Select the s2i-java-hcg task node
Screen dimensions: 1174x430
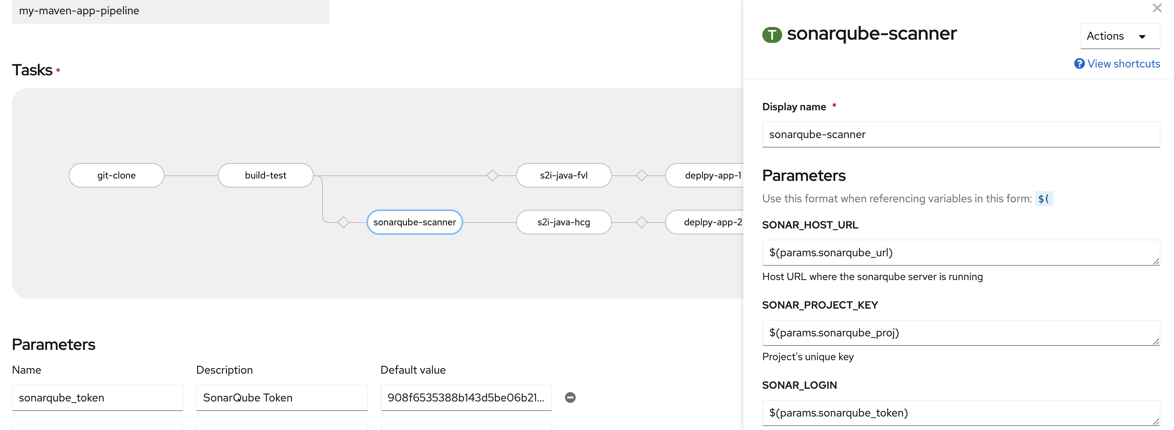pos(563,222)
